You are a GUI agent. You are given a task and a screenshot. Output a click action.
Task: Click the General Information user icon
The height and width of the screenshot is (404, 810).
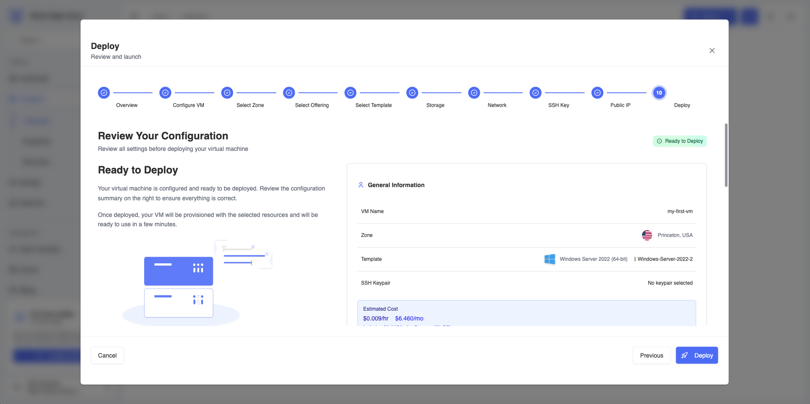(x=361, y=185)
